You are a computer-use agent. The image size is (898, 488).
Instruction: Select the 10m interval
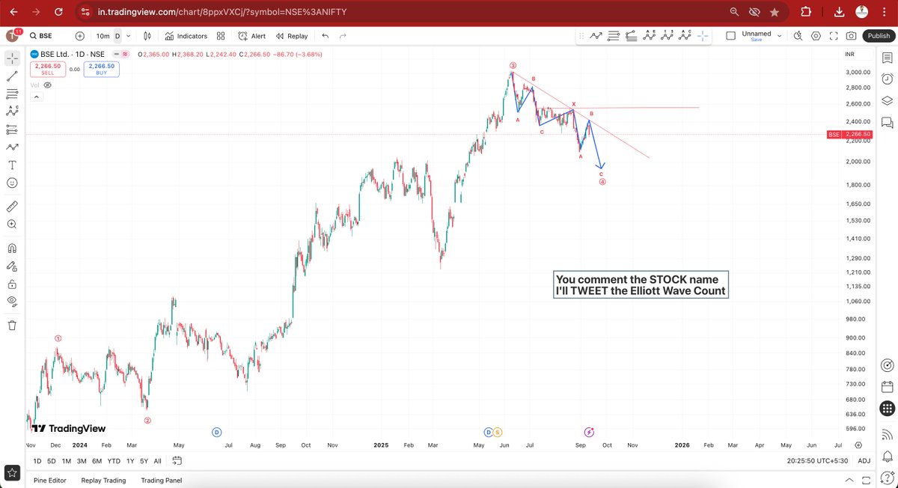click(x=103, y=36)
